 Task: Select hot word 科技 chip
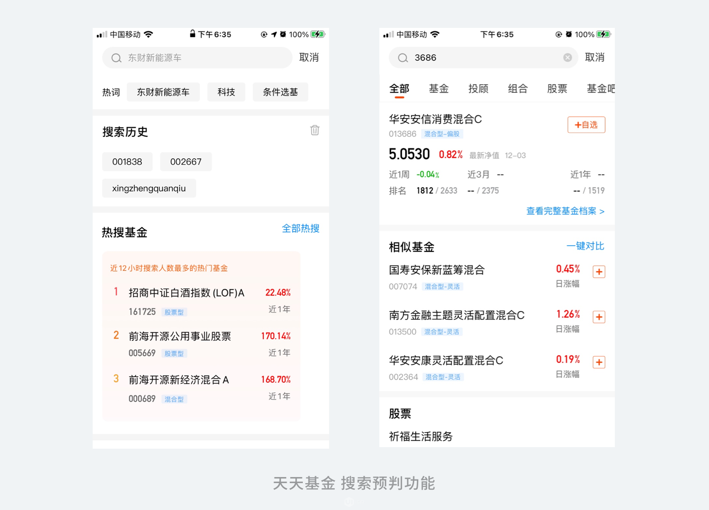pyautogui.click(x=226, y=92)
